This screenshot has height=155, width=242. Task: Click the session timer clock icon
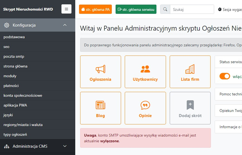coord(220,9)
